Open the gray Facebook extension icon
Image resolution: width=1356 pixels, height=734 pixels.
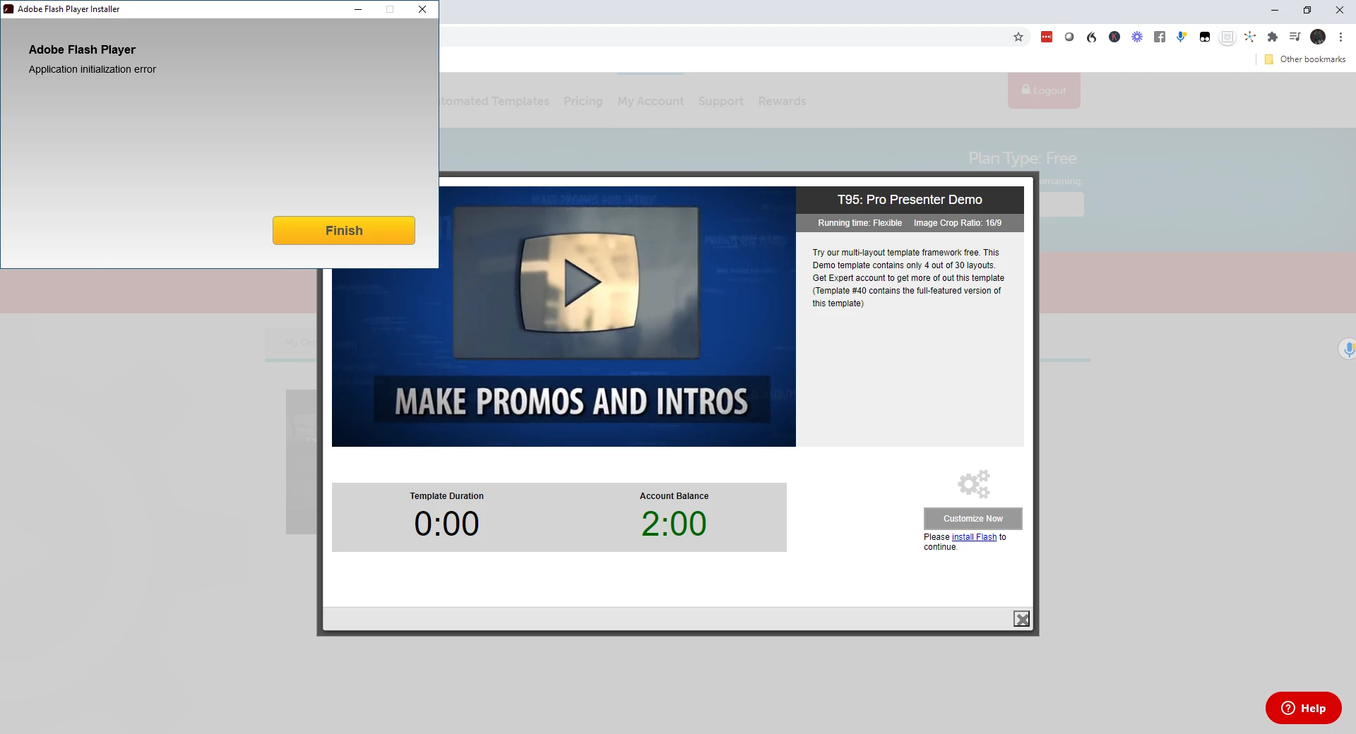click(1160, 37)
